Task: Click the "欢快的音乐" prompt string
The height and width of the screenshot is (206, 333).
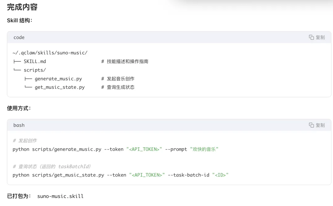Action: [204, 149]
